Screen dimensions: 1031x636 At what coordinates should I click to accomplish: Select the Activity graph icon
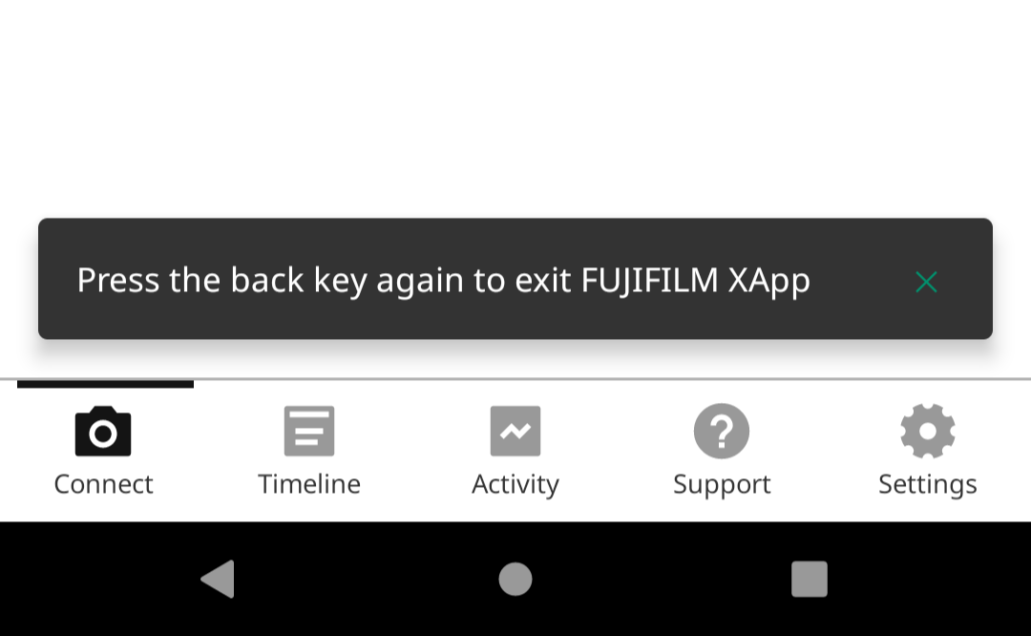coord(515,431)
